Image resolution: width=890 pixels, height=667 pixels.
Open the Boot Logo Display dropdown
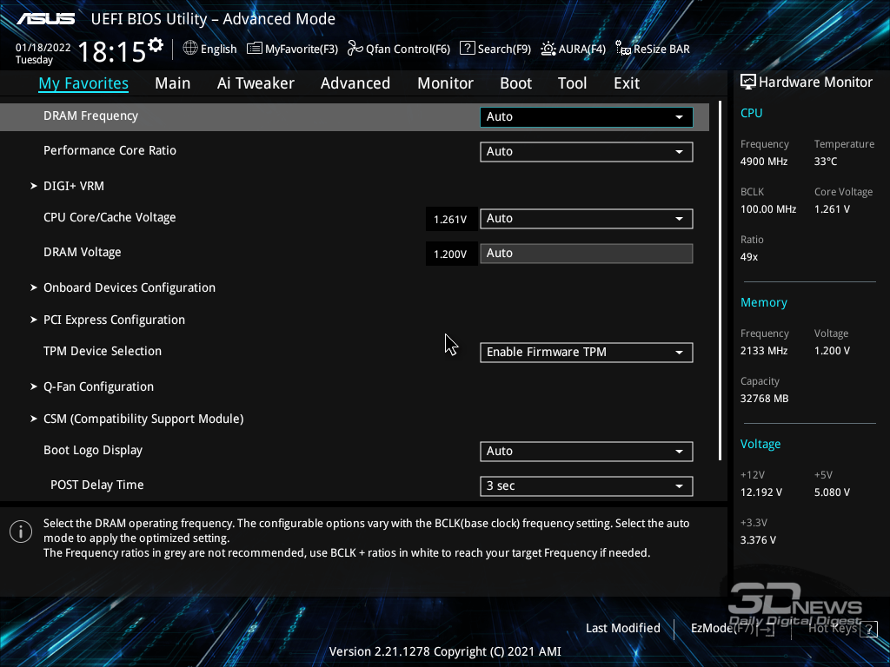coord(587,452)
